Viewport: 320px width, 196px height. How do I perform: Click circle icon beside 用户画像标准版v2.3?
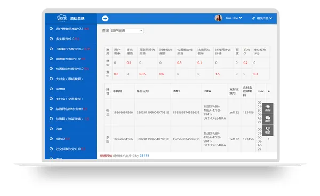tap(51, 29)
